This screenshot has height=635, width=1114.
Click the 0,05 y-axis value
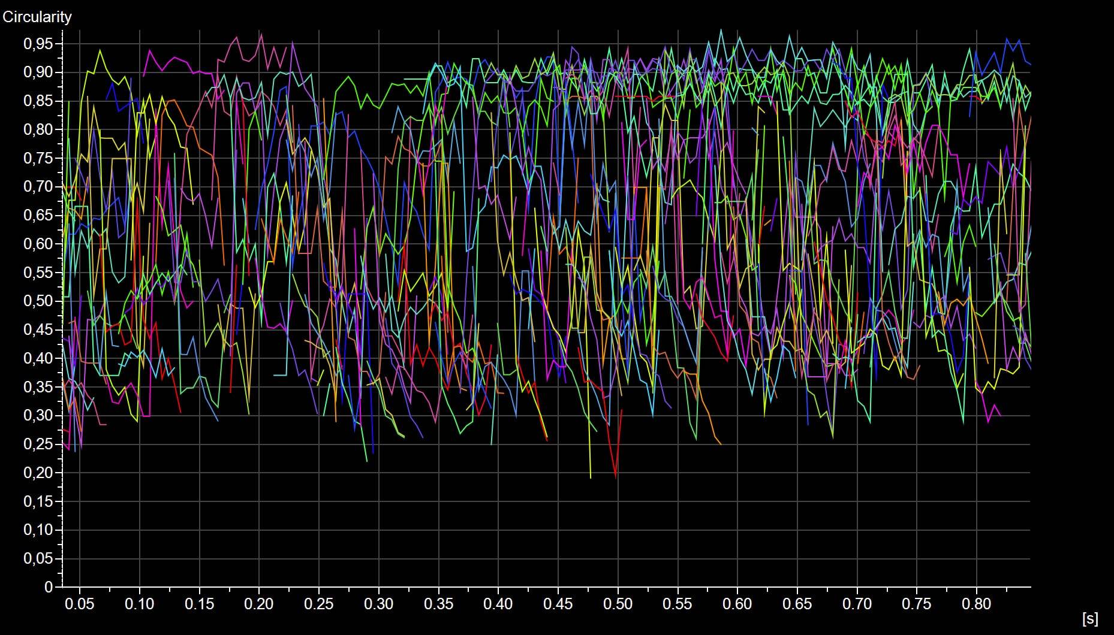click(38, 559)
